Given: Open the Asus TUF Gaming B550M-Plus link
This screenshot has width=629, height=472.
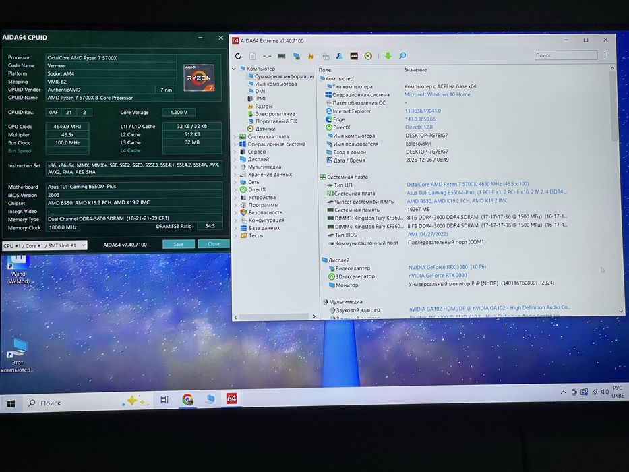Looking at the screenshot, I should pyautogui.click(x=487, y=192).
